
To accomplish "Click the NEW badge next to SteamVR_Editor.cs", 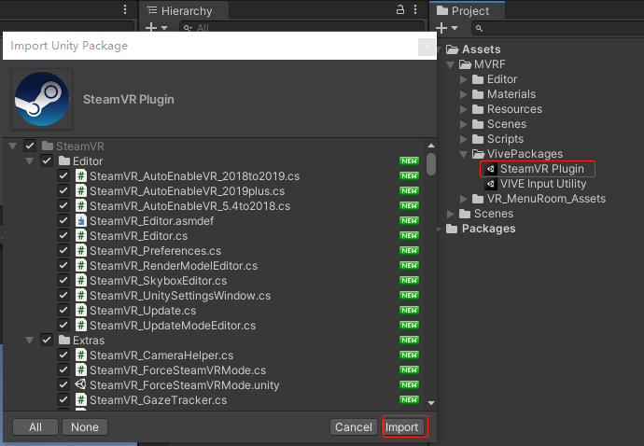I will pos(409,235).
